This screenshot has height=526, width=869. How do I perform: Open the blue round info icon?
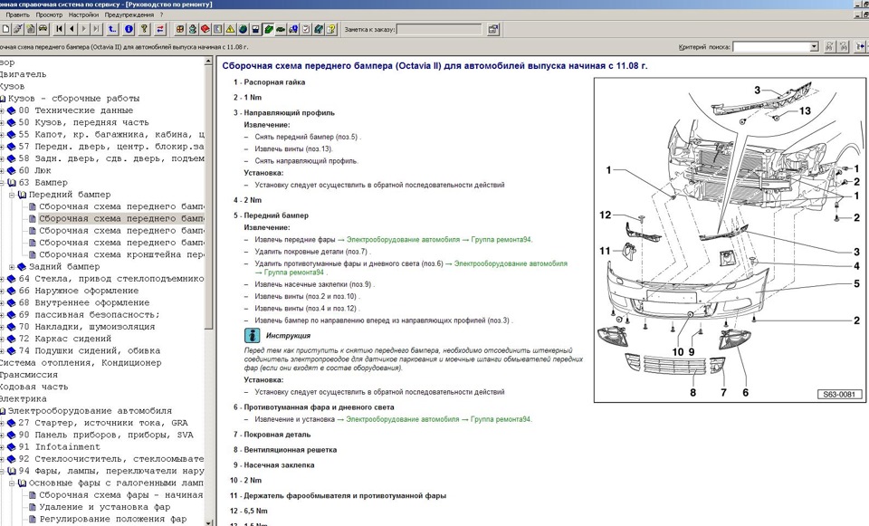tap(129, 29)
